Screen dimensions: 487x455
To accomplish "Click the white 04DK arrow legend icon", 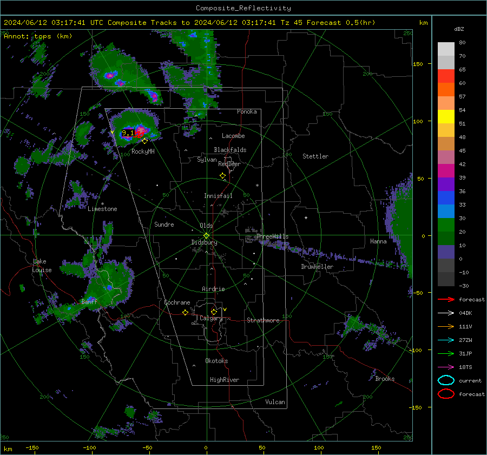I will point(446,313).
